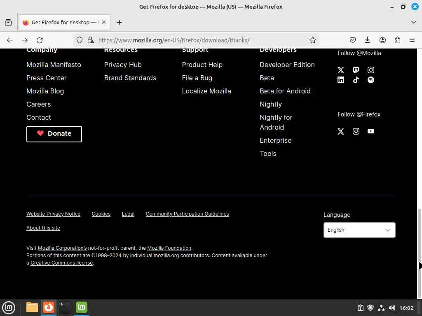Open a new tab
This screenshot has height=316, width=422.
[x=119, y=22]
